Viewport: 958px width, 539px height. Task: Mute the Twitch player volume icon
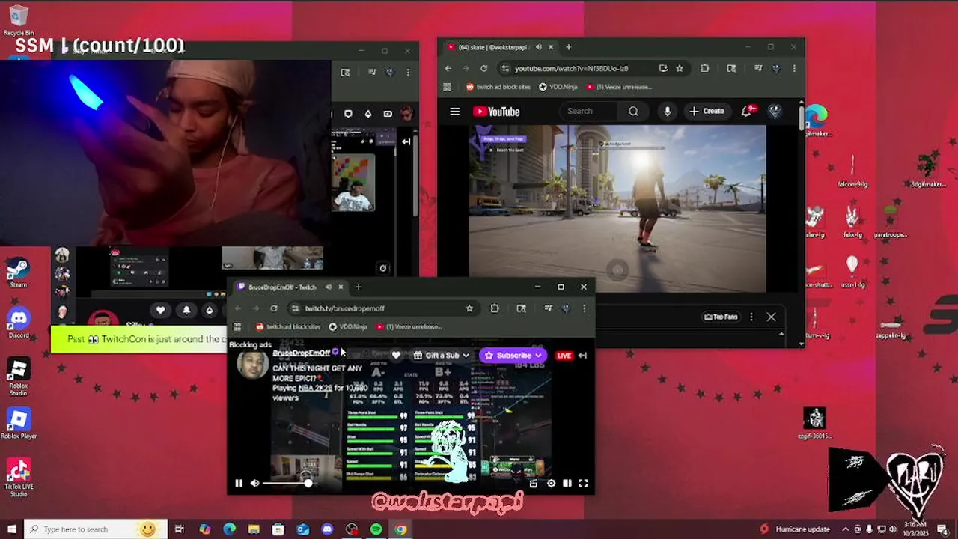point(255,484)
